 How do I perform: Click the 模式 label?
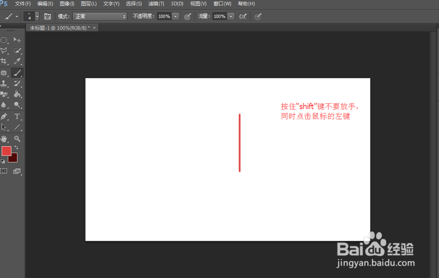[x=64, y=17]
